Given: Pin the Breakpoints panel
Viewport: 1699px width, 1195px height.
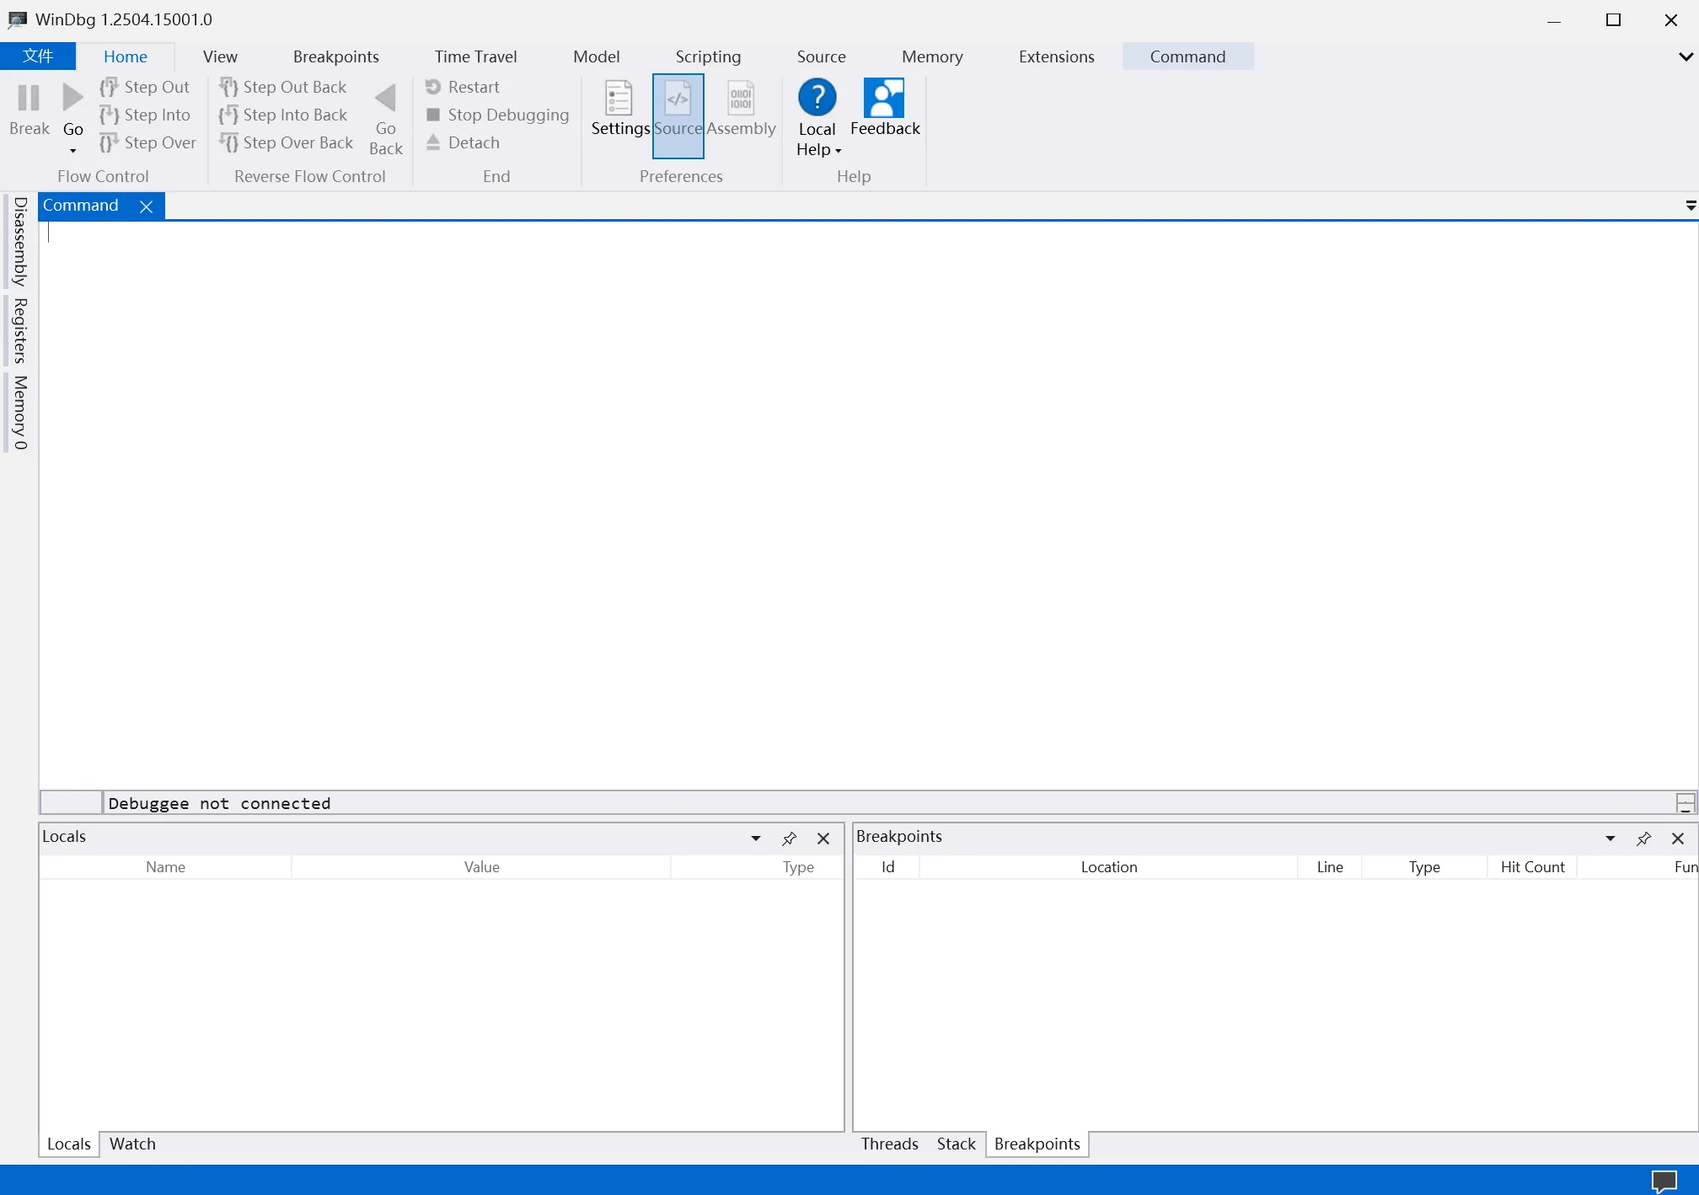Looking at the screenshot, I should pos(1643,839).
